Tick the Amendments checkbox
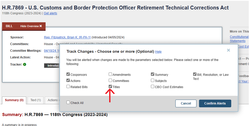 [x=110, y=74]
